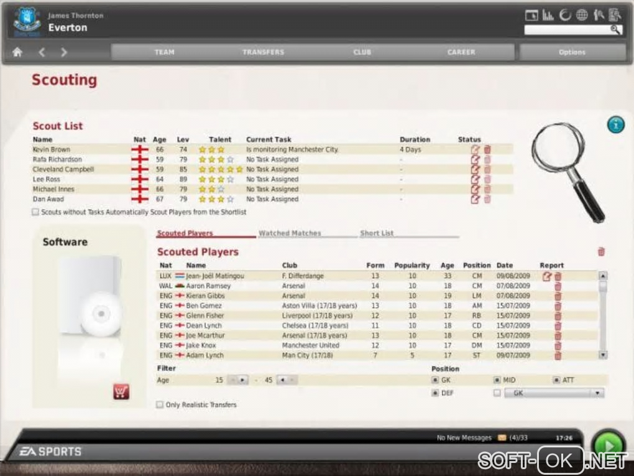Enable scouts auto-scout shortlist checkbox
The width and height of the screenshot is (634, 476).
pyautogui.click(x=35, y=212)
